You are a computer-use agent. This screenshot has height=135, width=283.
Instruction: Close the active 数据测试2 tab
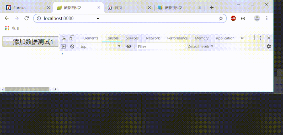[x=99, y=8]
